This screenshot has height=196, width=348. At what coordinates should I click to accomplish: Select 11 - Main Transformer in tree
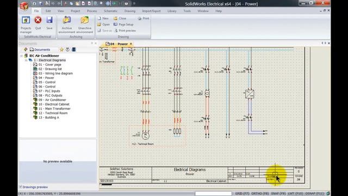[x=54, y=109]
